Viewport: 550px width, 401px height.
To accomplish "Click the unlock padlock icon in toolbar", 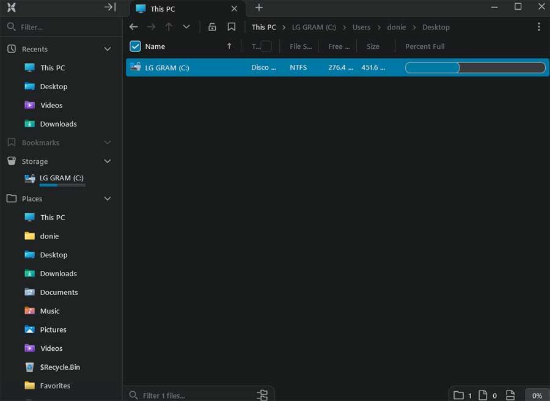I will tap(212, 27).
